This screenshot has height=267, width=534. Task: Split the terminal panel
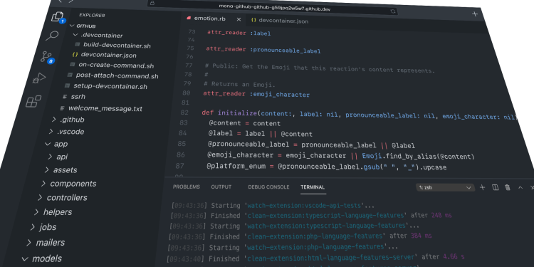pos(495,187)
